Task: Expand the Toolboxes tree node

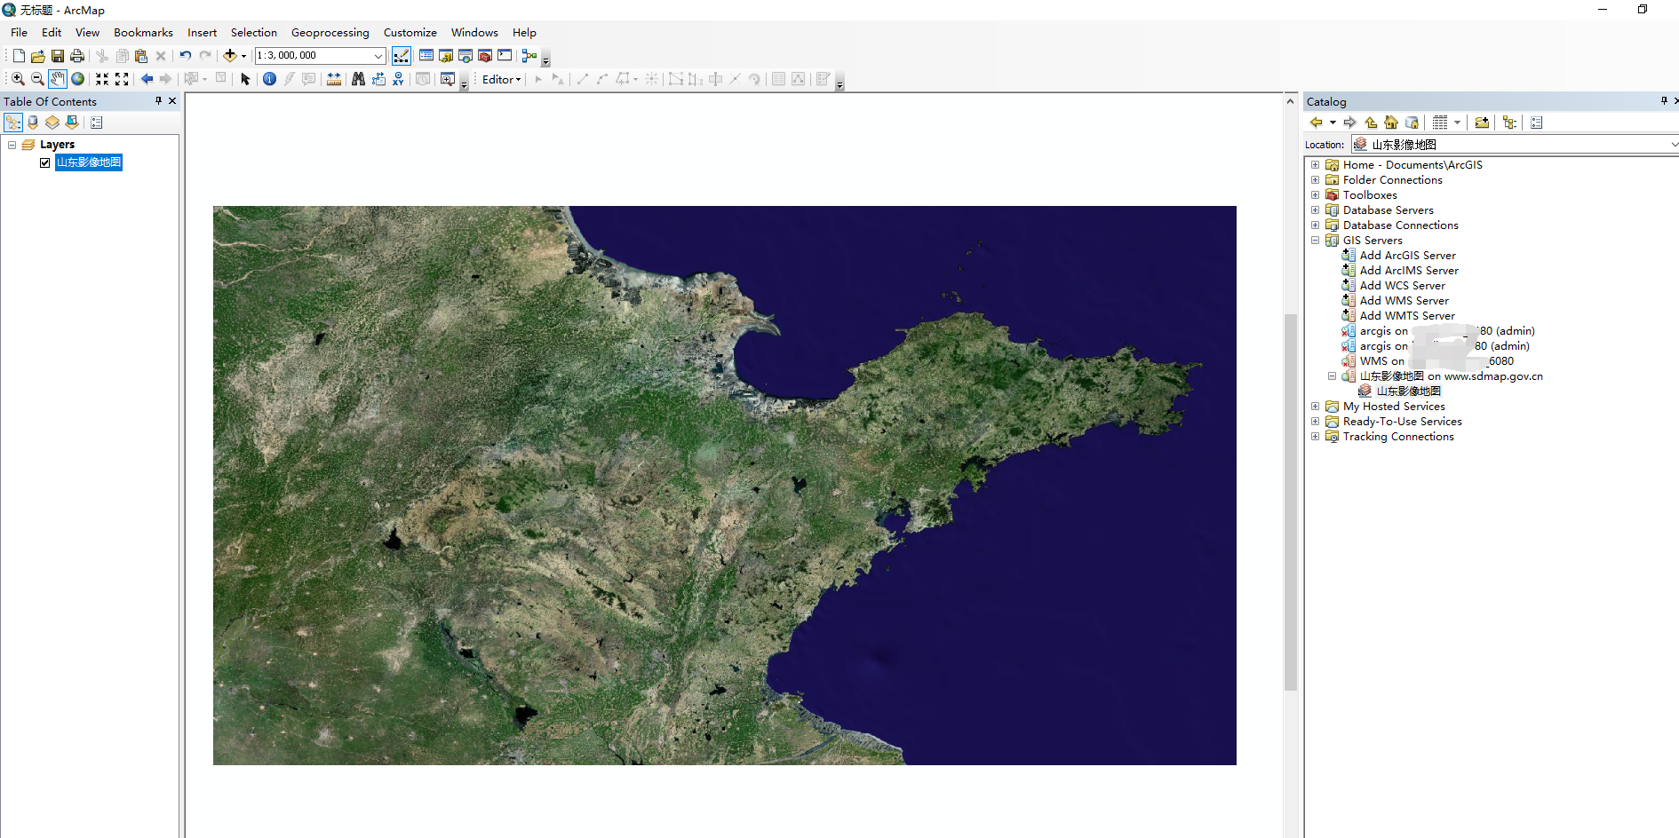Action: (1316, 194)
